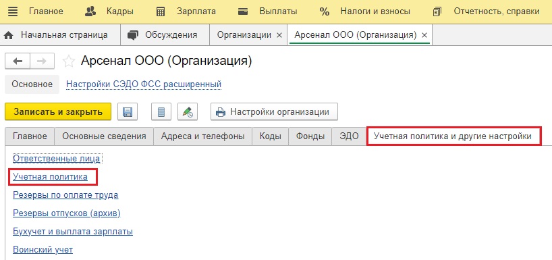Open the Отчетность, справки section

coord(497,11)
